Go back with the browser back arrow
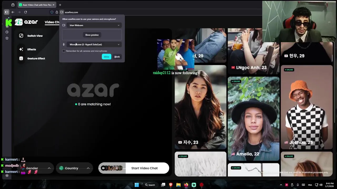Image resolution: width=337 pixels, height=189 pixels. point(13,12)
